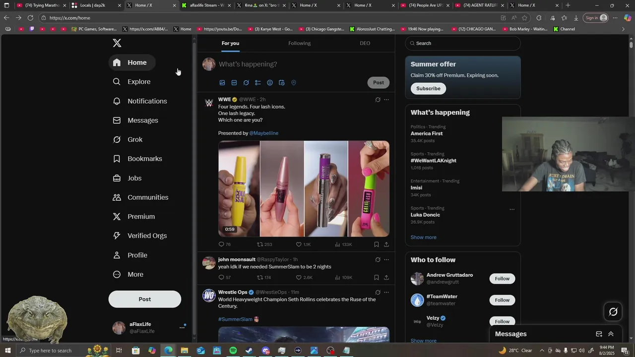Reply to the WWE post

tap(224, 244)
